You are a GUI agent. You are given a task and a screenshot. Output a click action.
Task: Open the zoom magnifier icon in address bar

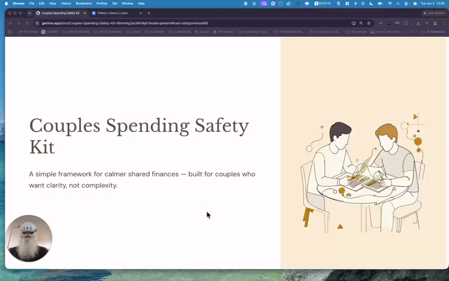pyautogui.click(x=361, y=23)
